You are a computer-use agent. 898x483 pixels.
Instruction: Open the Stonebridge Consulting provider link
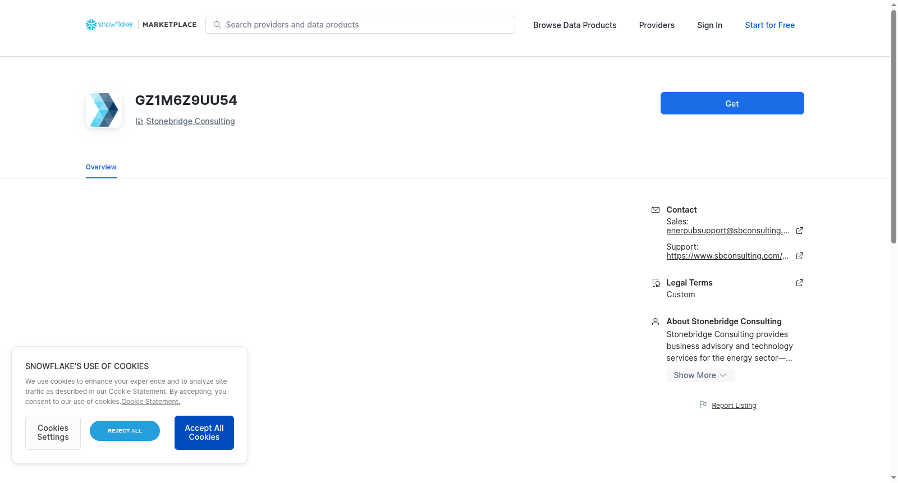190,121
